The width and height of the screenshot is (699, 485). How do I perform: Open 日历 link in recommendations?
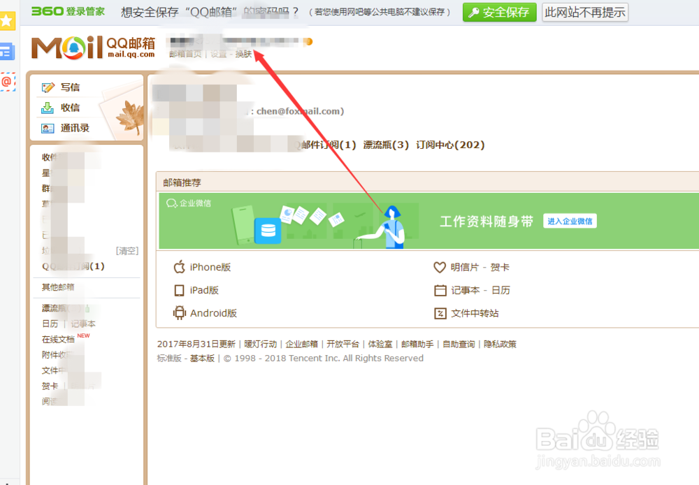[x=500, y=291]
